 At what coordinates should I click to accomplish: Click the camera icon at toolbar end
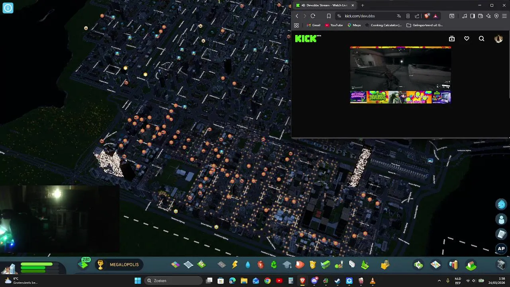(501, 265)
